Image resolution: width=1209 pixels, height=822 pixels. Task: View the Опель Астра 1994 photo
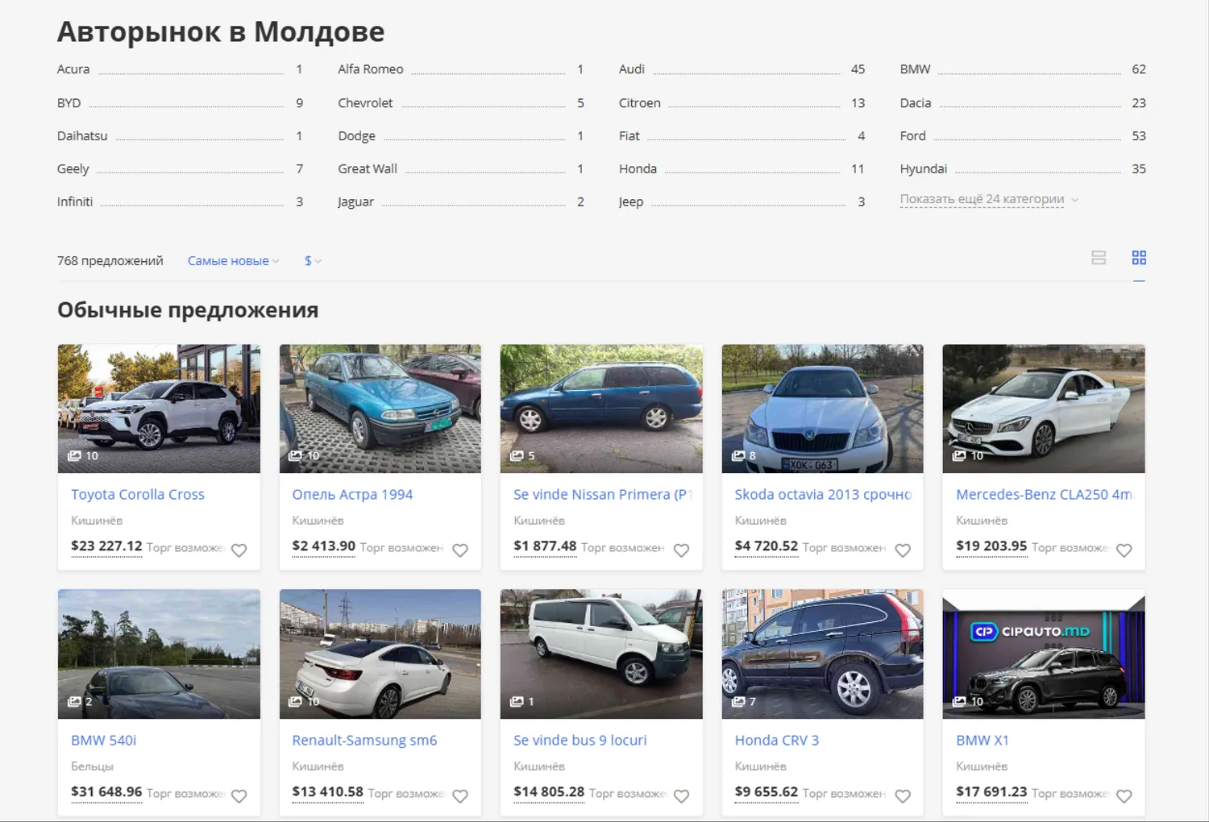click(380, 409)
